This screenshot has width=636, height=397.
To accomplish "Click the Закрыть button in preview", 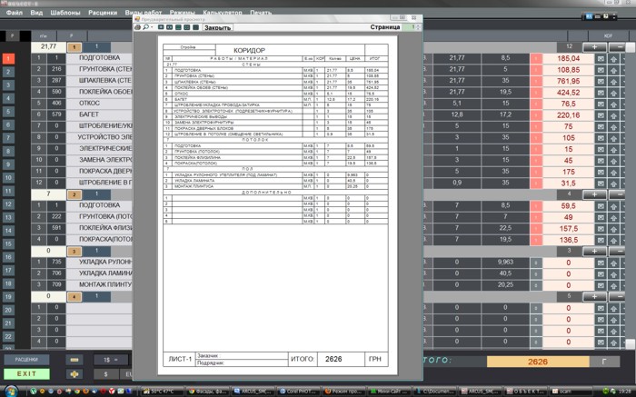I will [x=217, y=27].
